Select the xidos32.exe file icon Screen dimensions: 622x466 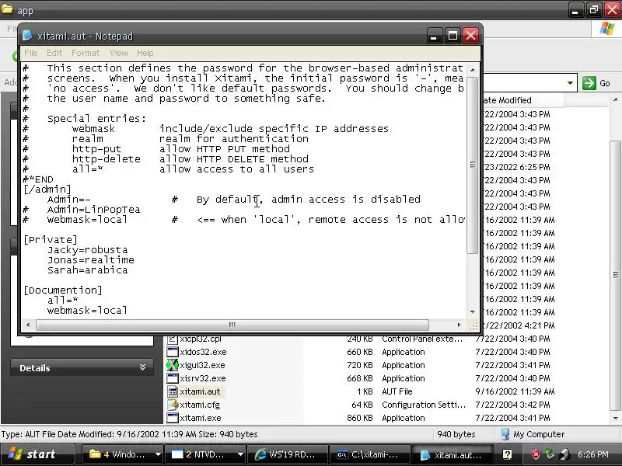pyautogui.click(x=172, y=352)
